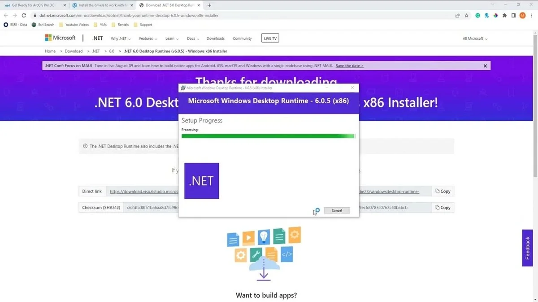Screen dimensions: 538x302
Task: Expand the Features dropdown
Action: point(148,38)
